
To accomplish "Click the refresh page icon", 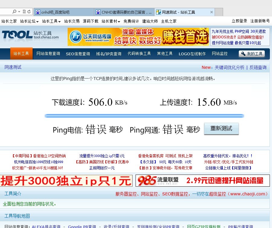I will pyautogui.click(x=29, y=11).
